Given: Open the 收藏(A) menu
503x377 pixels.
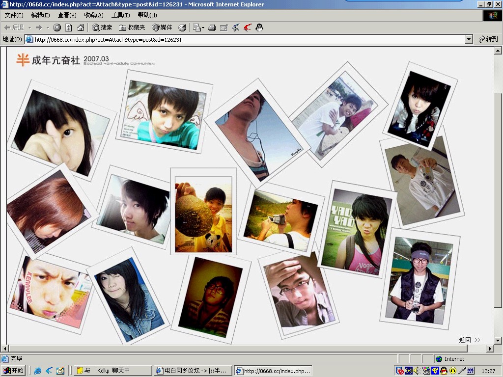Looking at the screenshot, I should [93, 15].
